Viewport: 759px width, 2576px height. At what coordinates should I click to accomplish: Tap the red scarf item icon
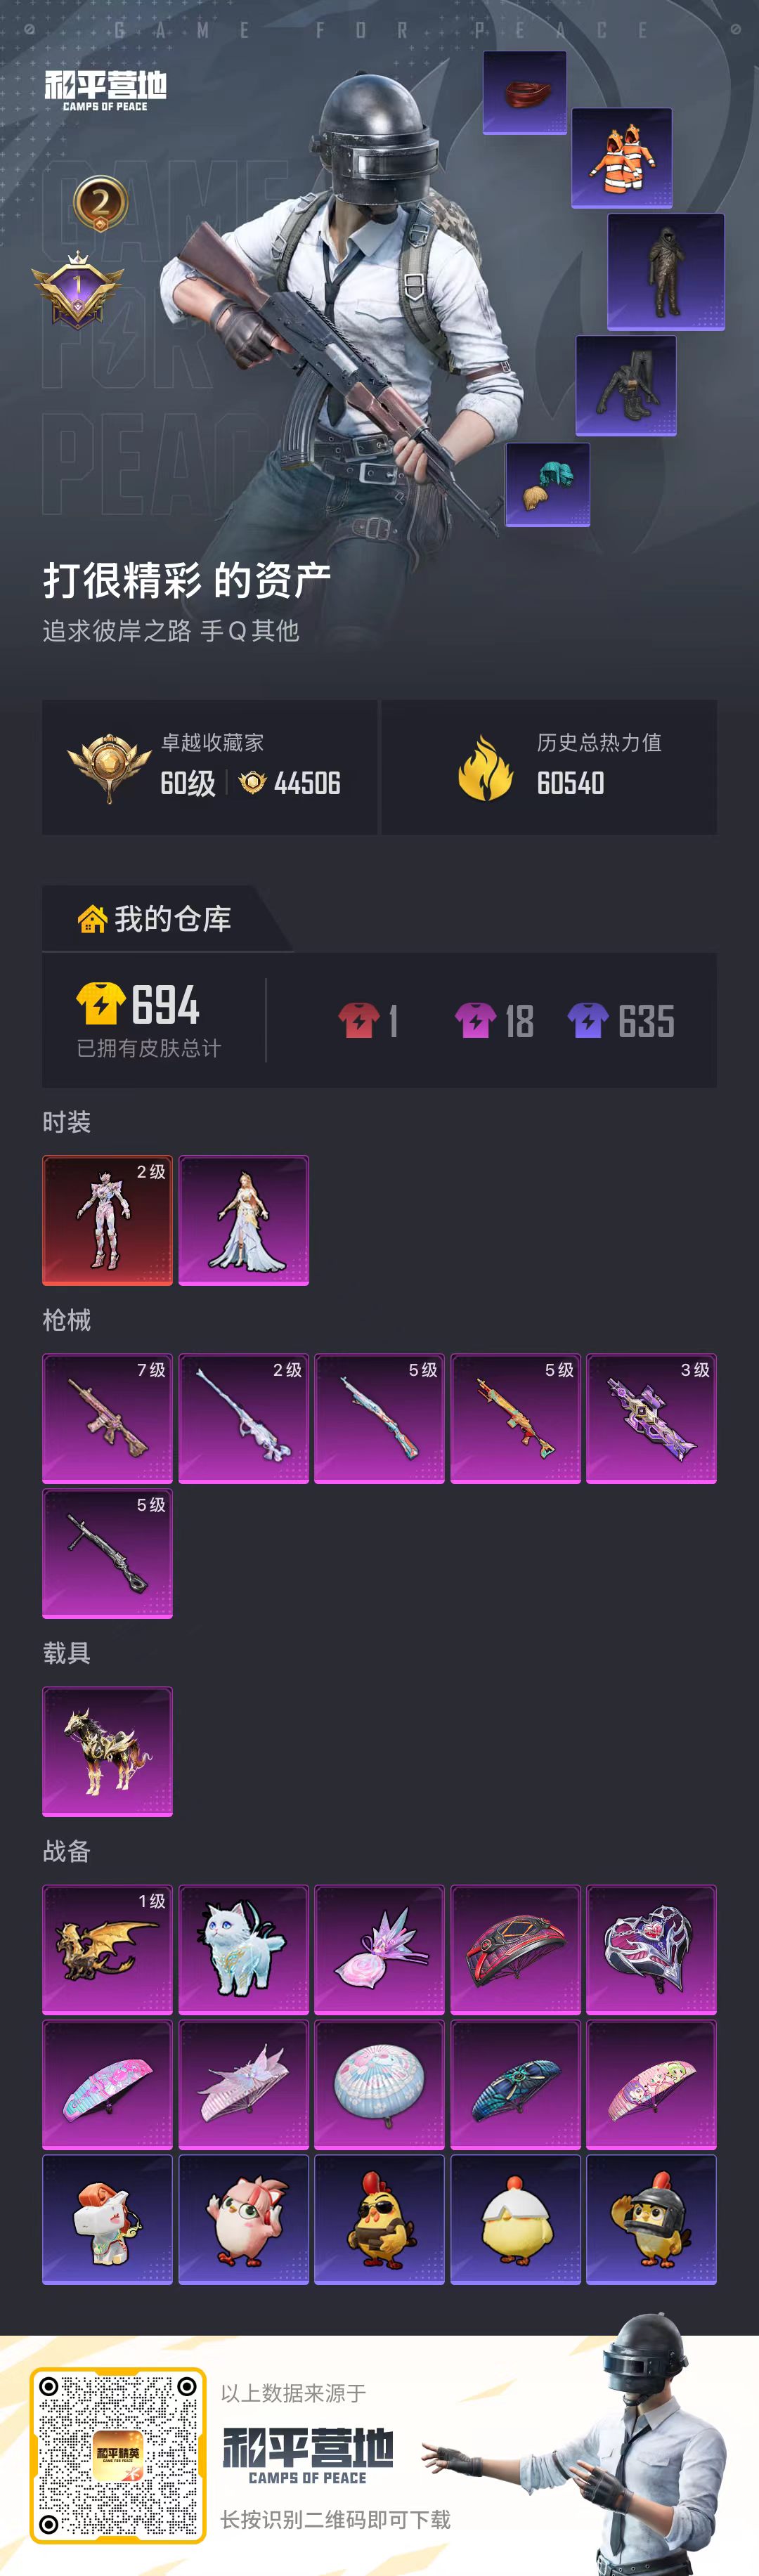point(525,93)
